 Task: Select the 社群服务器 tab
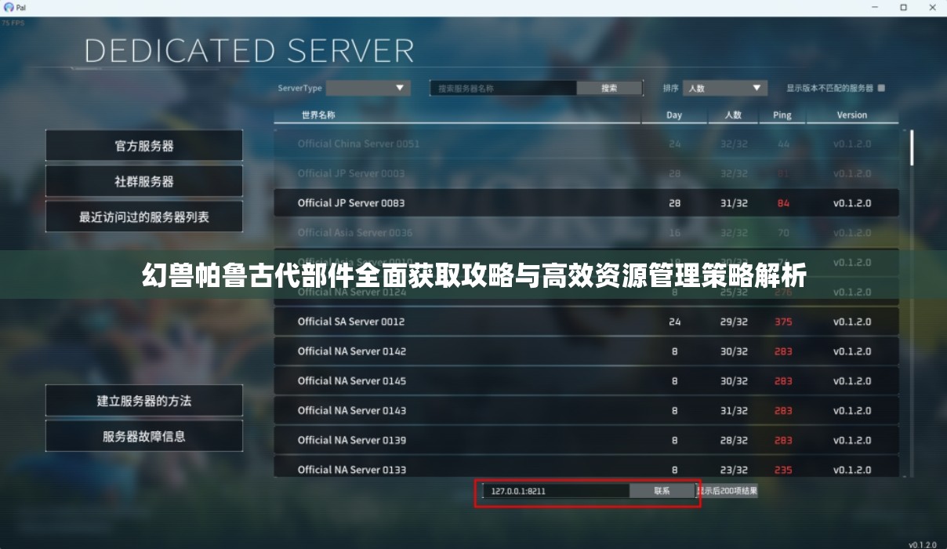pos(144,181)
